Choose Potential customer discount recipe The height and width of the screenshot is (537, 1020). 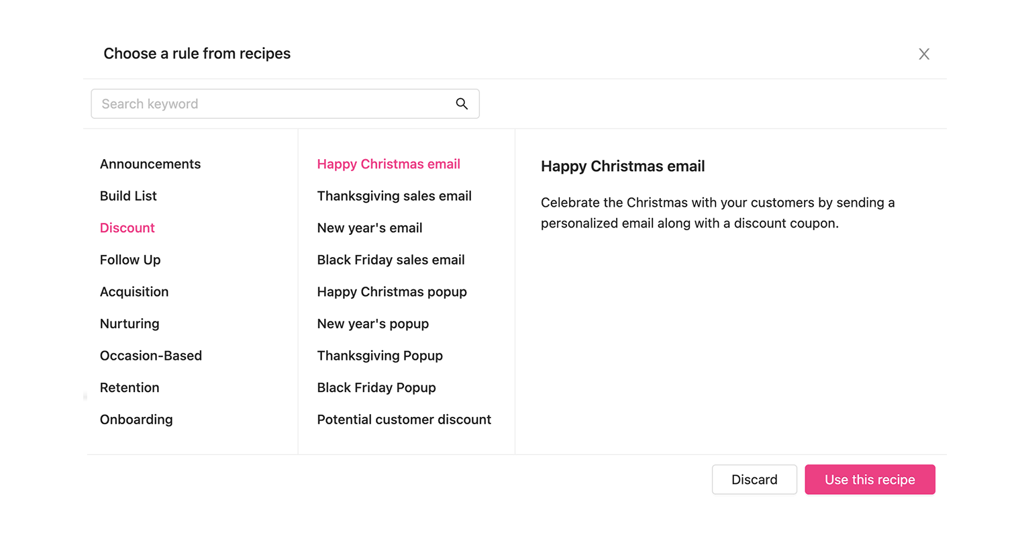pyautogui.click(x=404, y=420)
